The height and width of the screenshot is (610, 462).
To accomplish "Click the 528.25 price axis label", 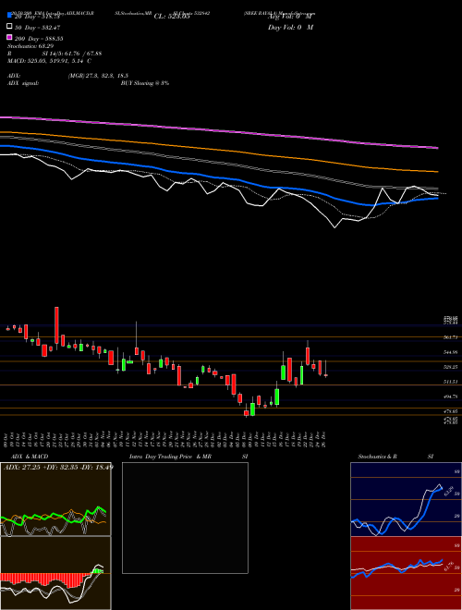I will click(452, 367).
